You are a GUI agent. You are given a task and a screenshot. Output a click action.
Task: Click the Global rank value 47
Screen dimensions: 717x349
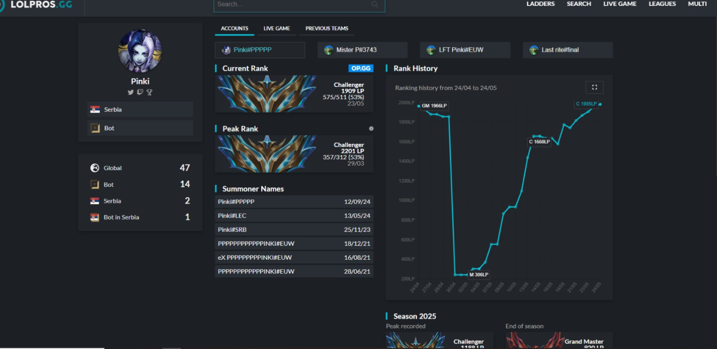click(x=185, y=168)
